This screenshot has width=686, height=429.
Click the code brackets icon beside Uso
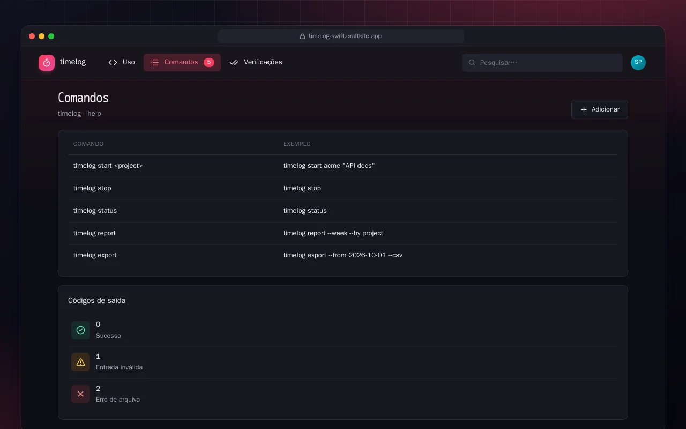click(x=113, y=62)
